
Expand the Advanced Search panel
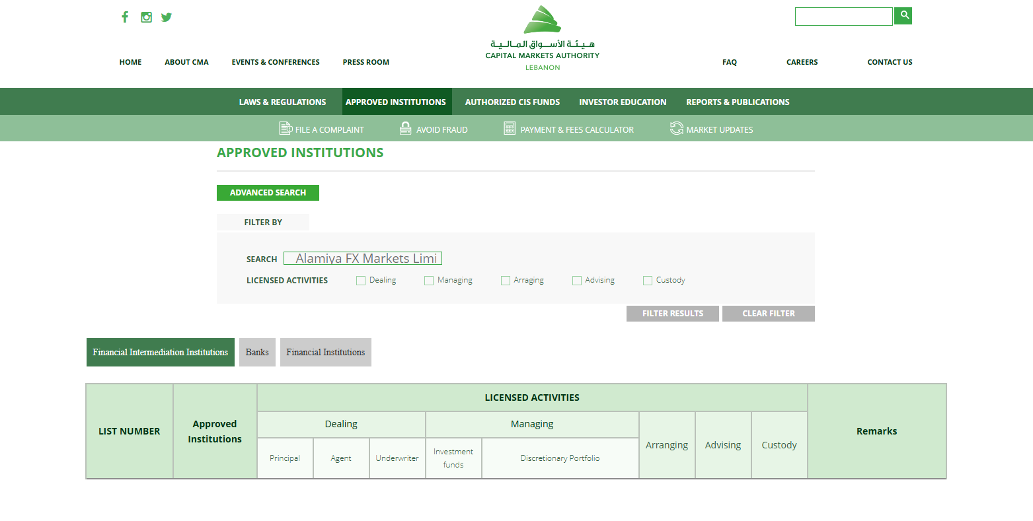(x=268, y=193)
